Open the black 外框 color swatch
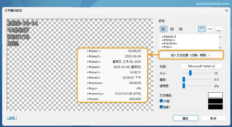Image resolution: width=232 pixels, height=127 pixels. pyautogui.click(x=215, y=101)
